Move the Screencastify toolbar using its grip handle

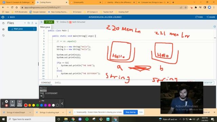2,103
